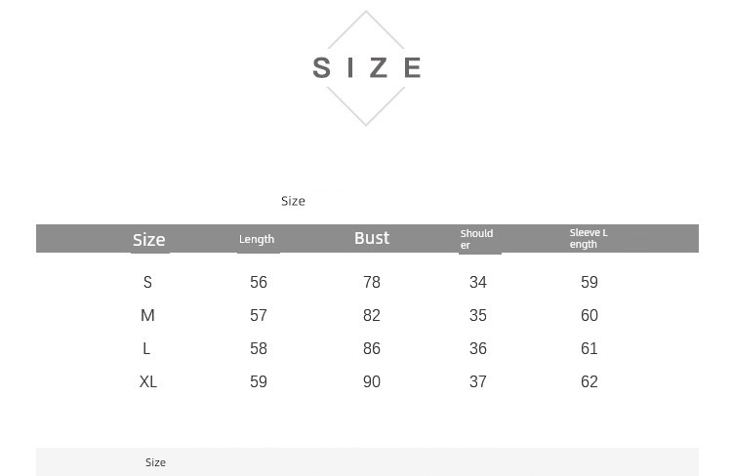This screenshot has width=732, height=476.
Task: Click the Size label in the bottom bar
Action: coord(155,462)
